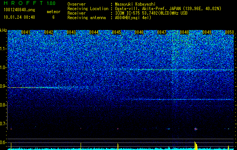Click the 0.7 kHz axis label
This screenshot has width=237, height=150.
(x=3, y=124)
